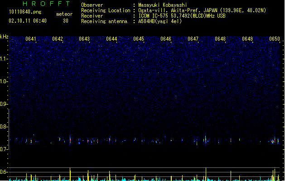This screenshot has height=181, width=285.
Task: Click the Receiving antenna label
Action: point(104,21)
